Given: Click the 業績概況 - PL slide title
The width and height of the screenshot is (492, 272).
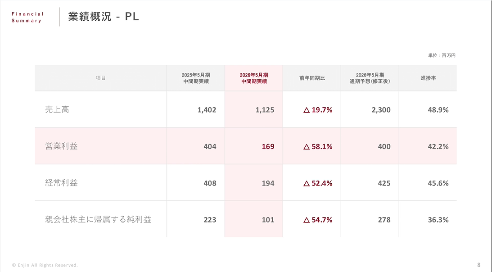Looking at the screenshot, I should click(x=104, y=17).
